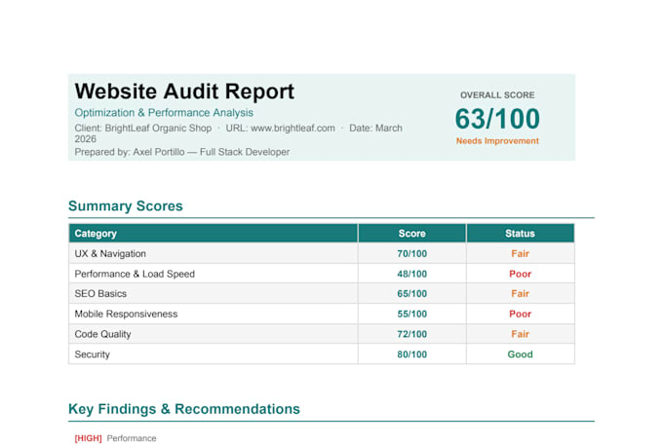Click Prepared by: Axel Portillo line
This screenshot has height=447, width=663.
182,152
